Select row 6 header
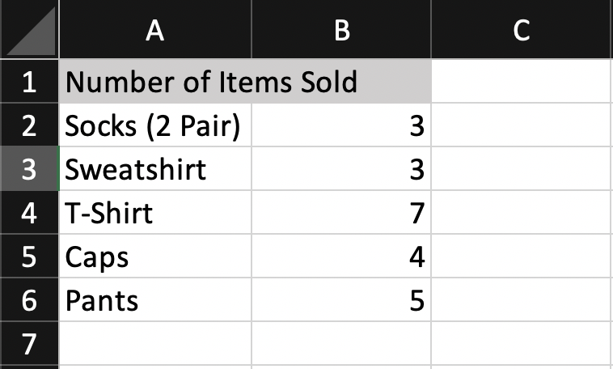The width and height of the screenshot is (613, 369). point(29,300)
